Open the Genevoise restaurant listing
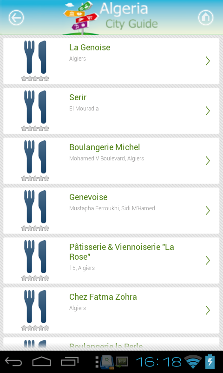The width and height of the screenshot is (223, 373). point(111,211)
